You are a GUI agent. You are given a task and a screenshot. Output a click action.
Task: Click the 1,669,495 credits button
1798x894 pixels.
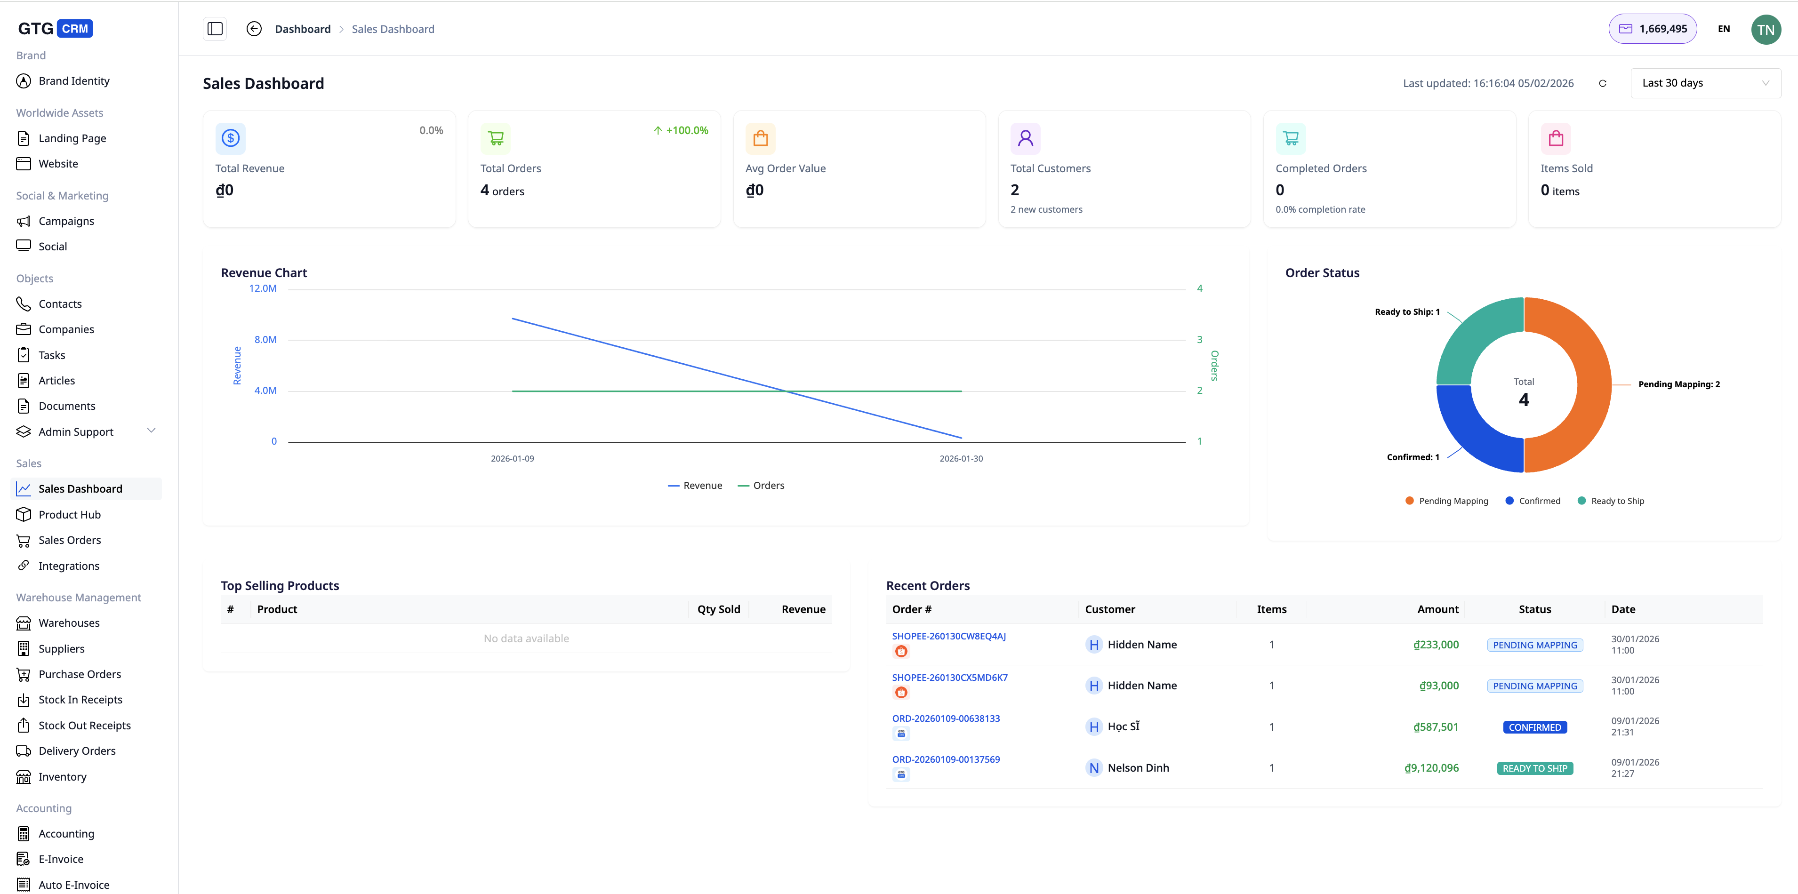point(1652,29)
